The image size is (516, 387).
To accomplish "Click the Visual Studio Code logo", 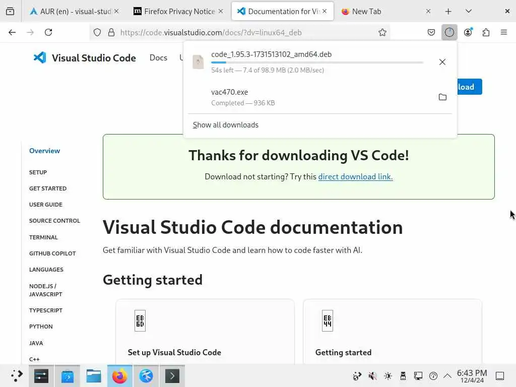I will pyautogui.click(x=85, y=58).
